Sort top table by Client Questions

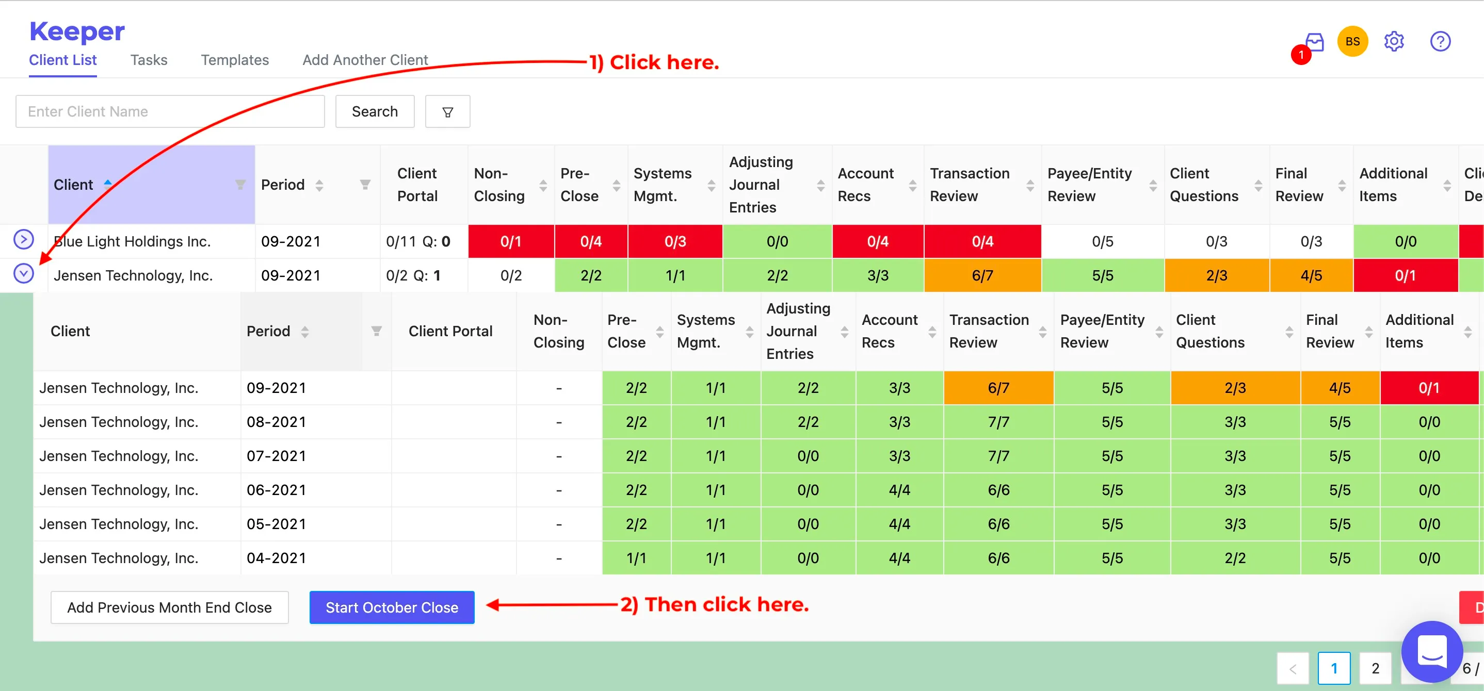coord(1258,186)
